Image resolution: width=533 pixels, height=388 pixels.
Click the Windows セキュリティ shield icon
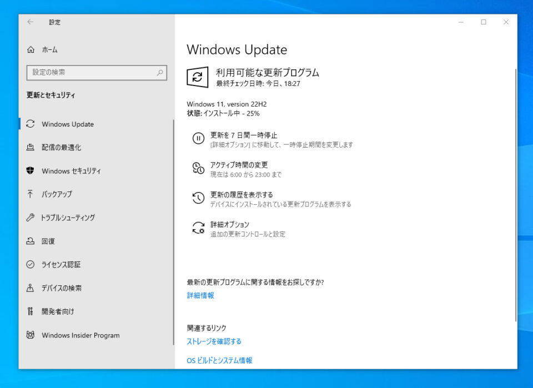pos(30,170)
